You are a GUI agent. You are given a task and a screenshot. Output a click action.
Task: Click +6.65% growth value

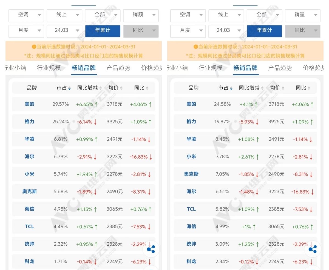click(x=85, y=104)
